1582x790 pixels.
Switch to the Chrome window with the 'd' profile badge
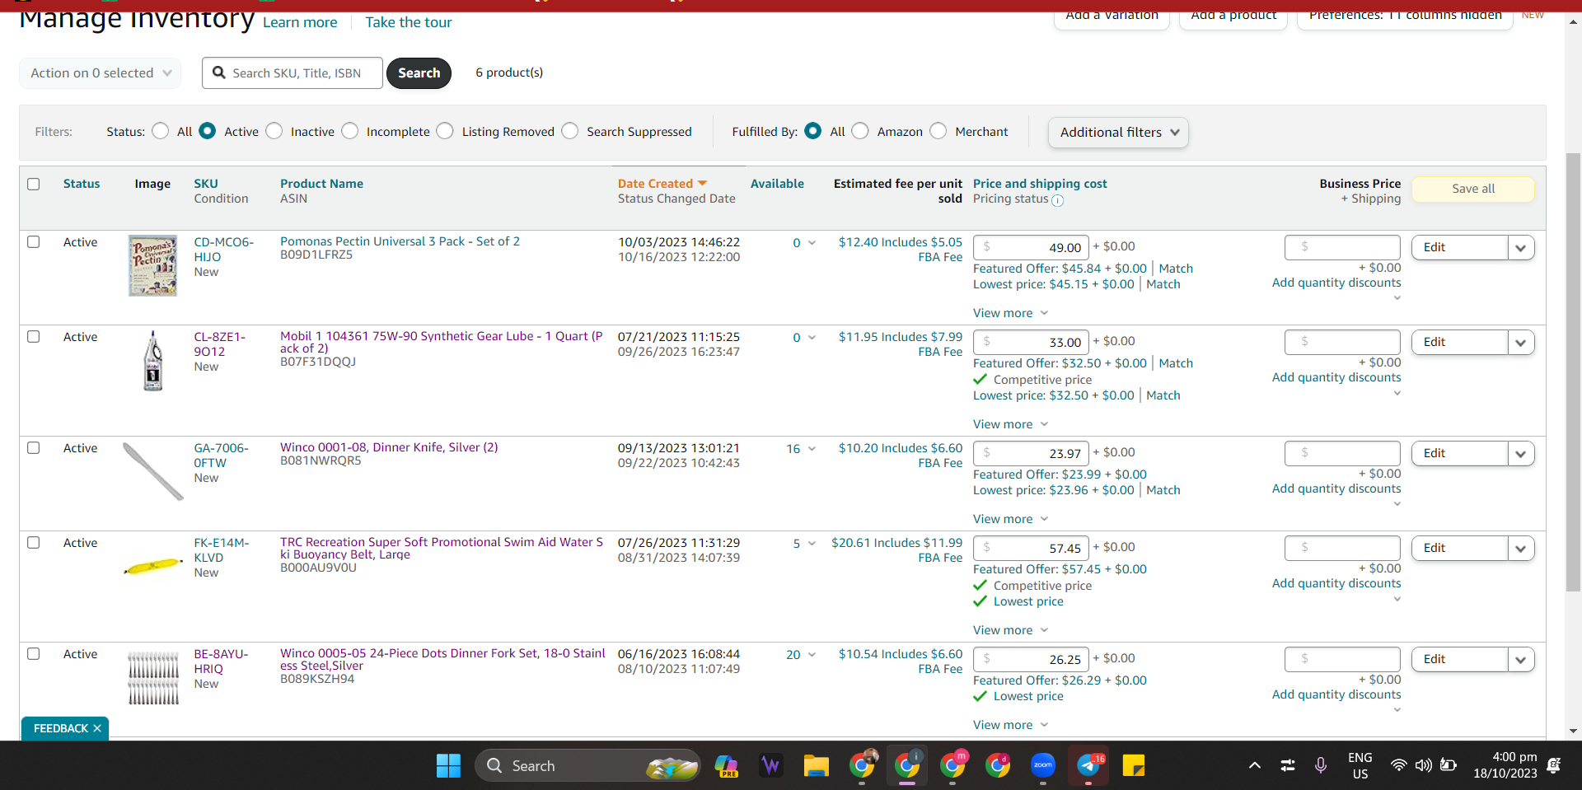click(x=998, y=766)
